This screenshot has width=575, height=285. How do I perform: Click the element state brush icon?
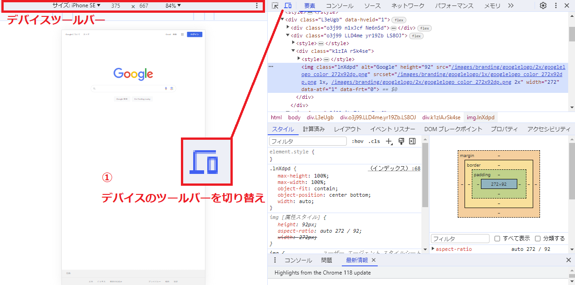[x=401, y=141]
